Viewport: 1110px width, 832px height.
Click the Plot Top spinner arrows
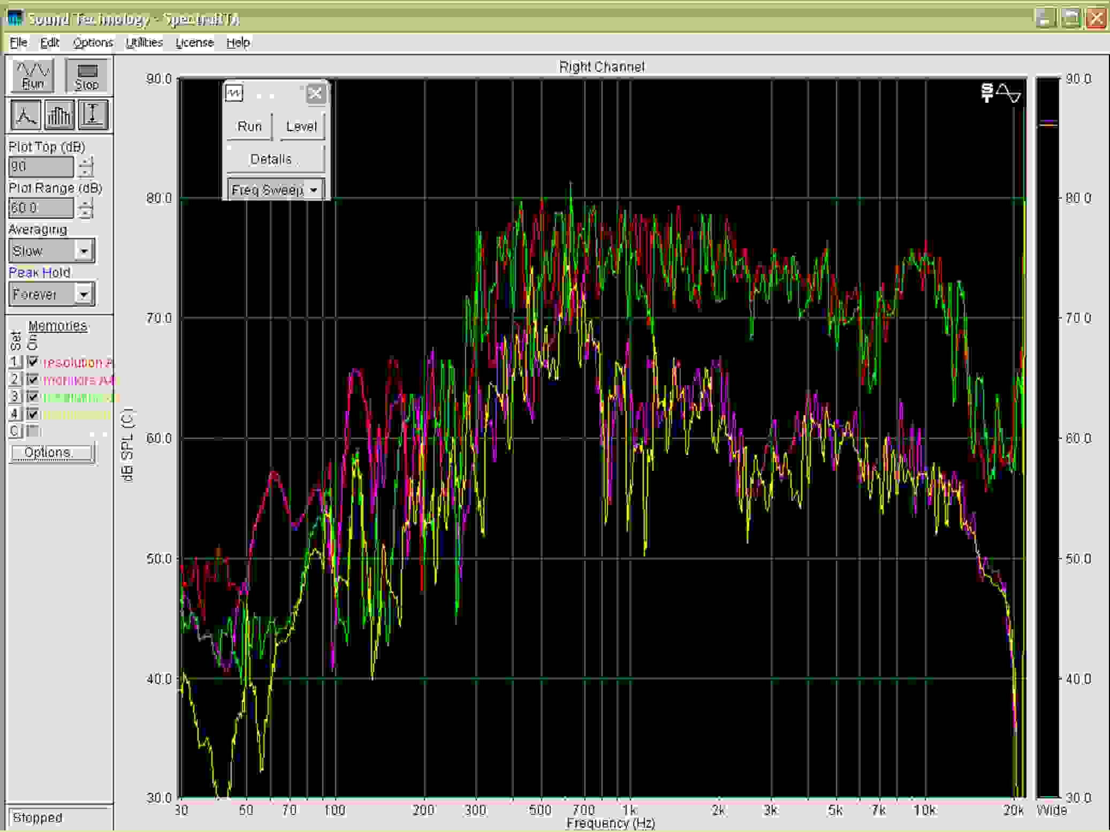pyautogui.click(x=86, y=166)
